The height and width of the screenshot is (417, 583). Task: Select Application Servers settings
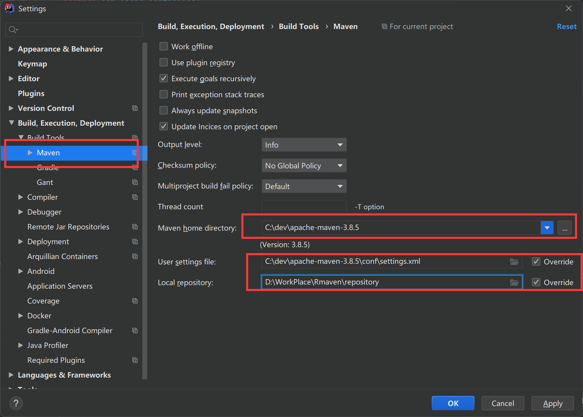point(60,286)
